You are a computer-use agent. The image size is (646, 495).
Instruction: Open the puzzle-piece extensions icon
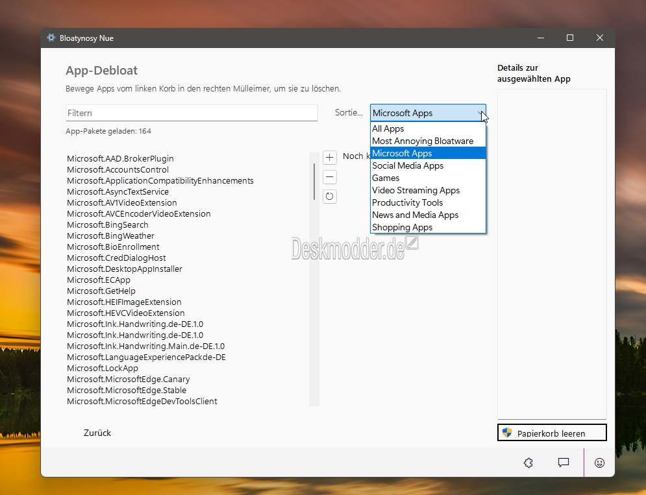click(528, 463)
